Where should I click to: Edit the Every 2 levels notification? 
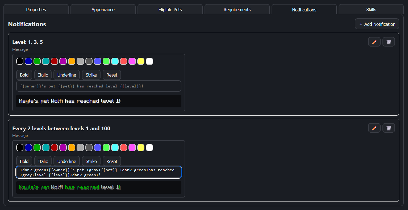(x=374, y=128)
